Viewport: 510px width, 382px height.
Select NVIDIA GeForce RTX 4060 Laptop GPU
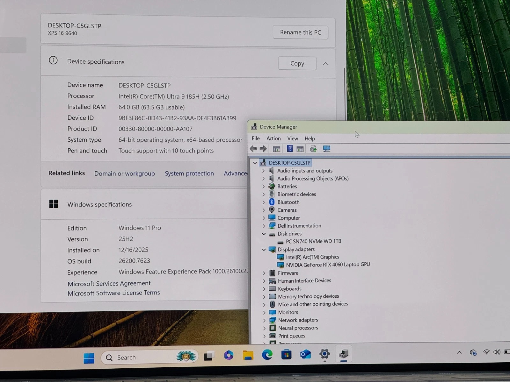coord(328,265)
